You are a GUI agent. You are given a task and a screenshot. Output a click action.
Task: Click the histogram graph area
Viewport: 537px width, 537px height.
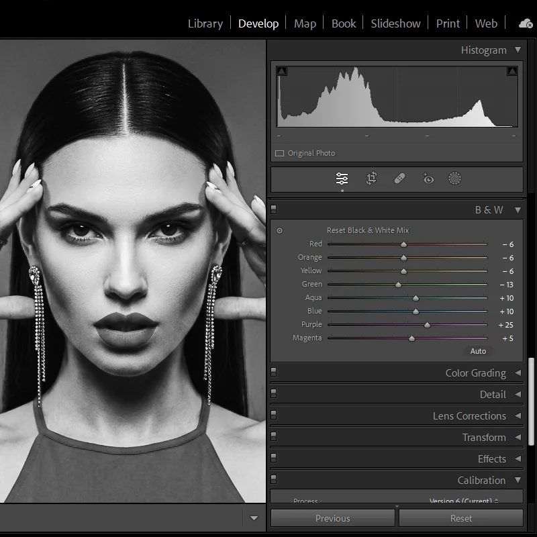(397, 97)
